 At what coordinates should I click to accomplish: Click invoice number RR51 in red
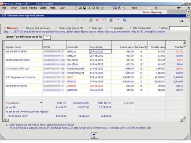tap(70, 77)
